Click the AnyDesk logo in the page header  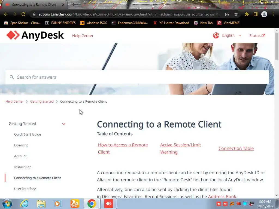35,35
